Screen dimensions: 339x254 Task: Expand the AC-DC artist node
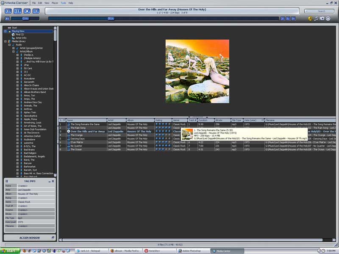[x=17, y=75]
